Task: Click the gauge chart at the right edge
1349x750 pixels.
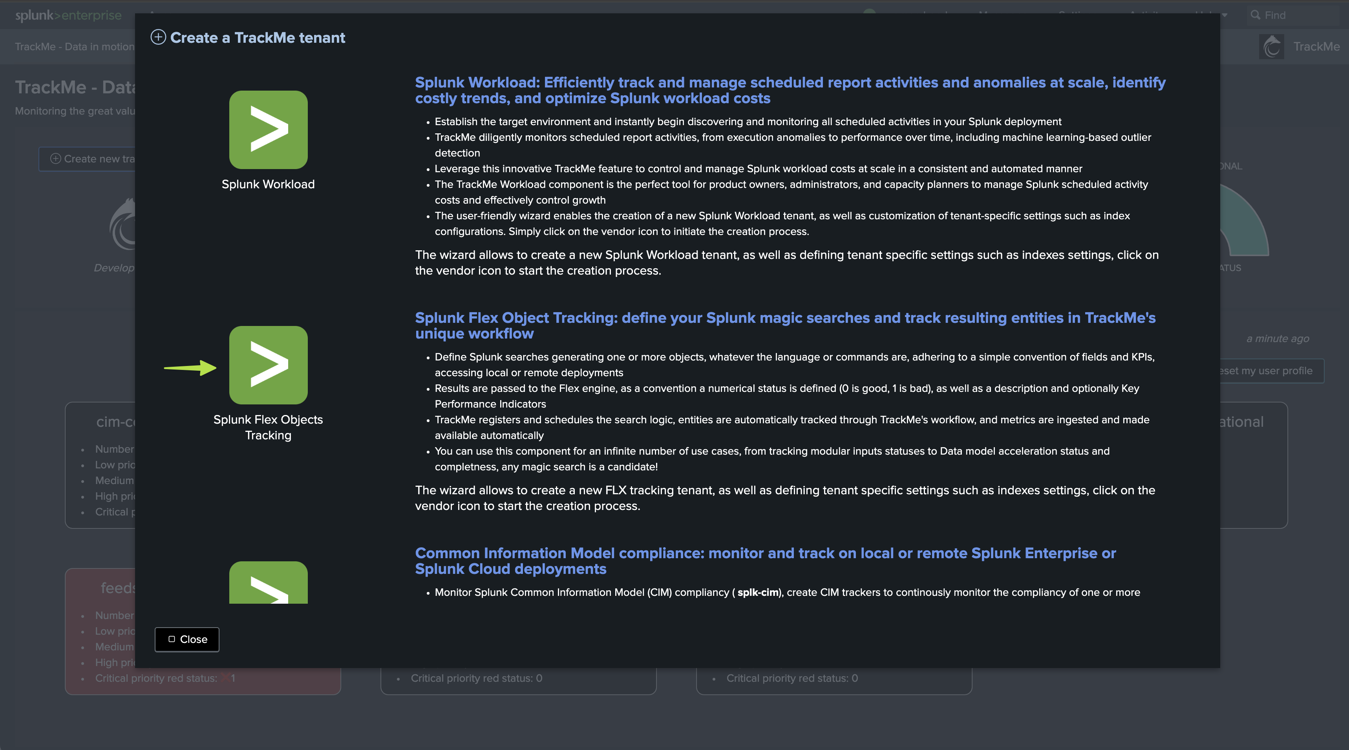Action: (x=1244, y=219)
